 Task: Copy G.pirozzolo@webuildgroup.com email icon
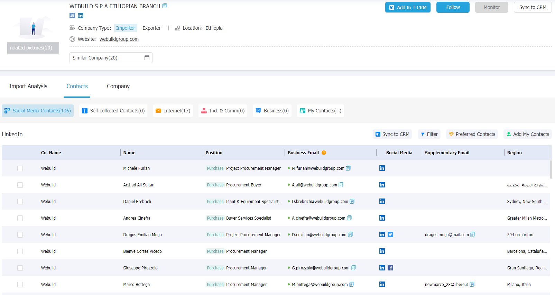click(353, 268)
